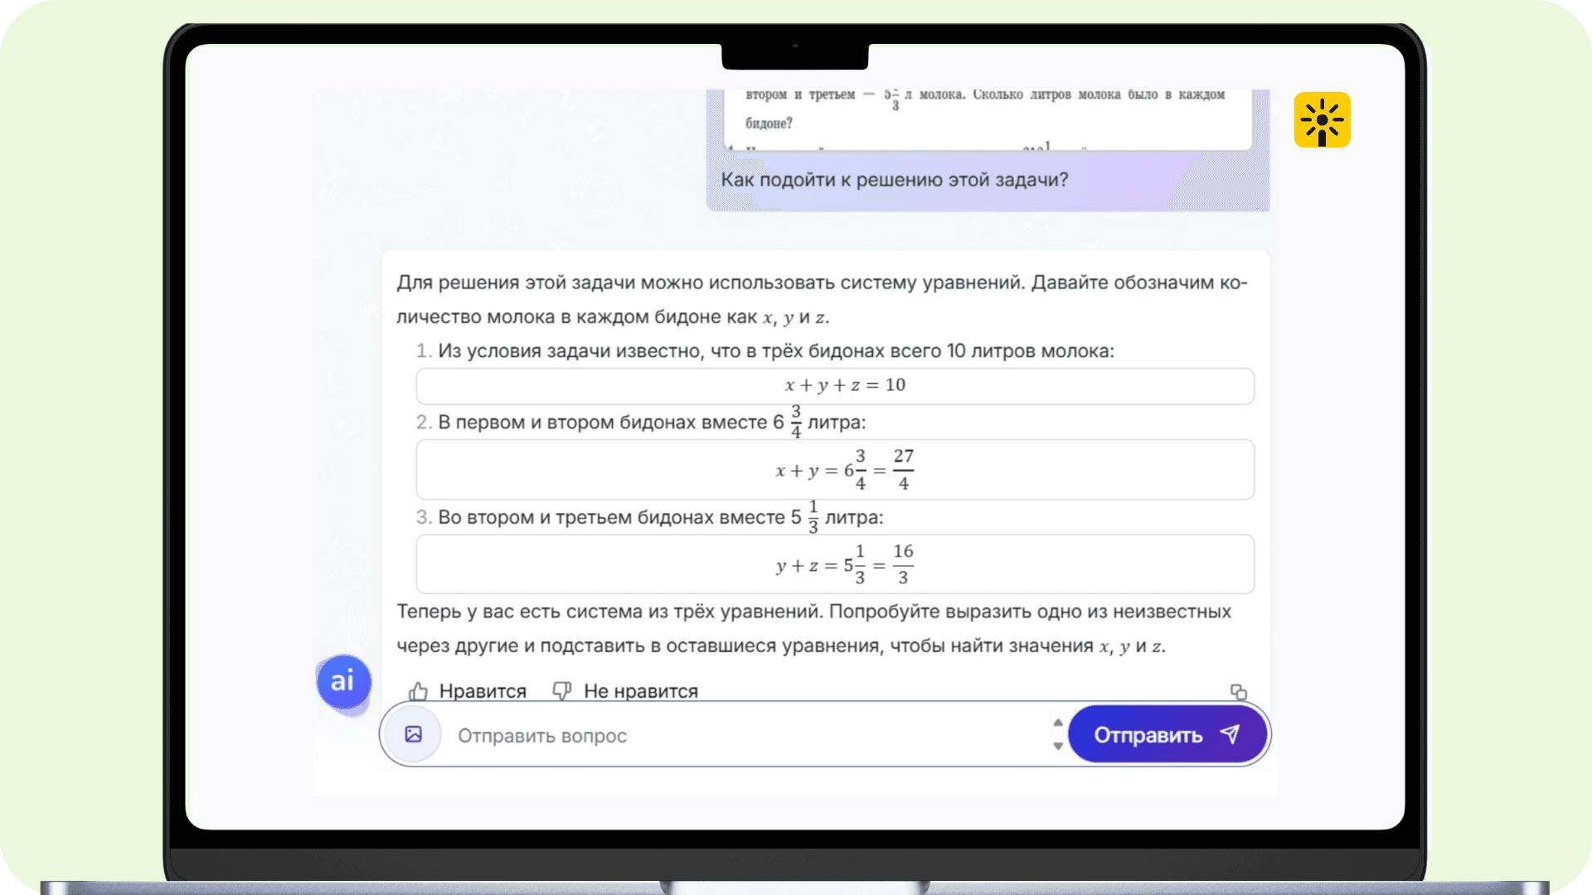Click the thumbs-down icon under the answer
1592x895 pixels.
click(x=562, y=691)
